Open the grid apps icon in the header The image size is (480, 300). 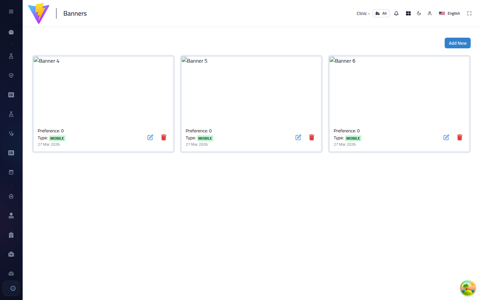[408, 13]
